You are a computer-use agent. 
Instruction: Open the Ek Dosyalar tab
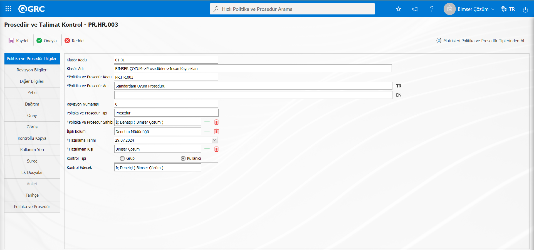[32, 172]
